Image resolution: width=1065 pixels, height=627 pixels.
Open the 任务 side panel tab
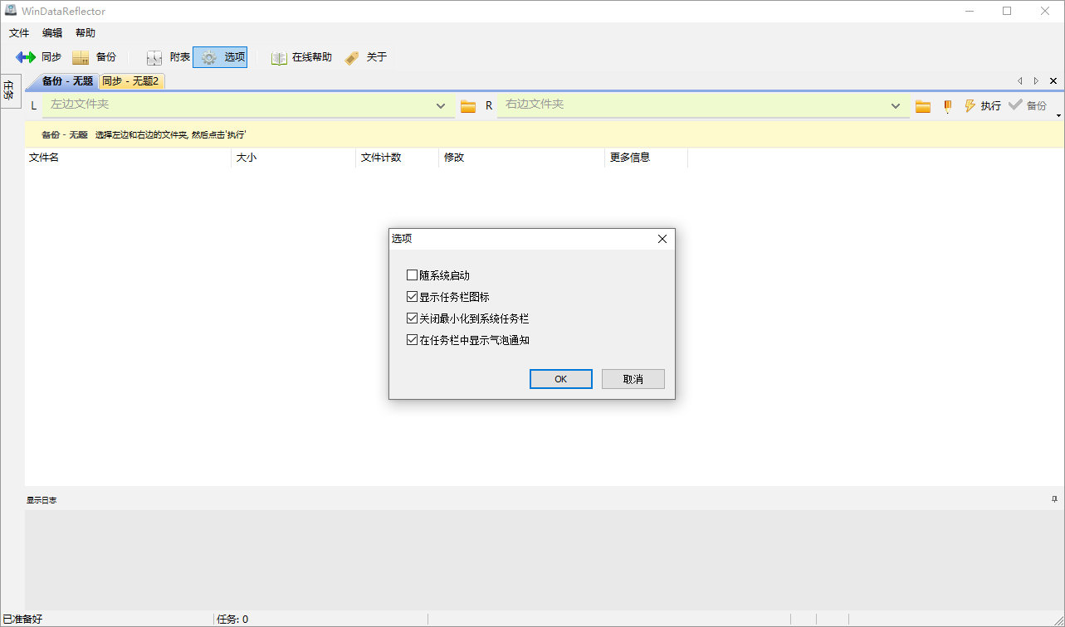tap(9, 90)
